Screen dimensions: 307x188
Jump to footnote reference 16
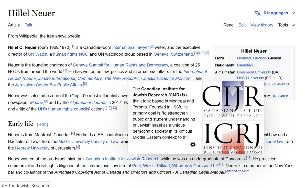pyautogui.click(x=222, y=165)
